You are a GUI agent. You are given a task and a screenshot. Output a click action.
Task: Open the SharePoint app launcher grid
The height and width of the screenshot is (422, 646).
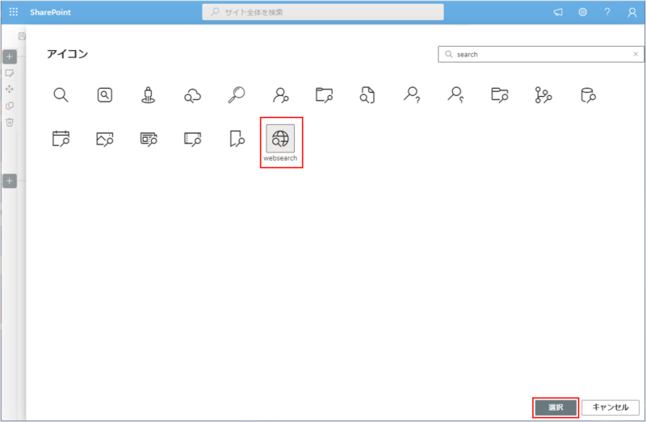tap(13, 12)
